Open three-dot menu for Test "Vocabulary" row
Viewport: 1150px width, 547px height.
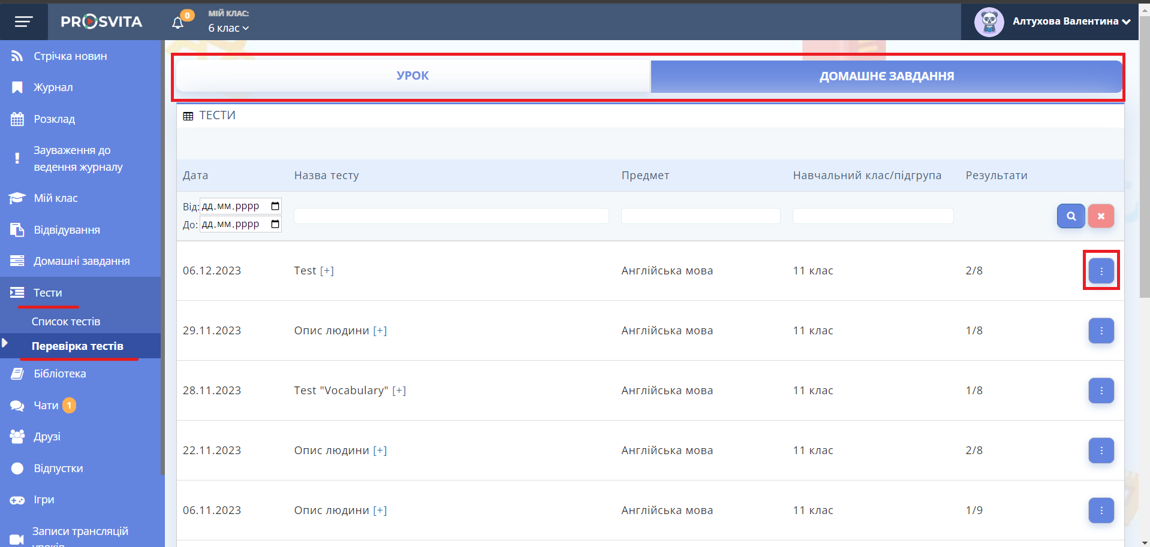coord(1101,391)
